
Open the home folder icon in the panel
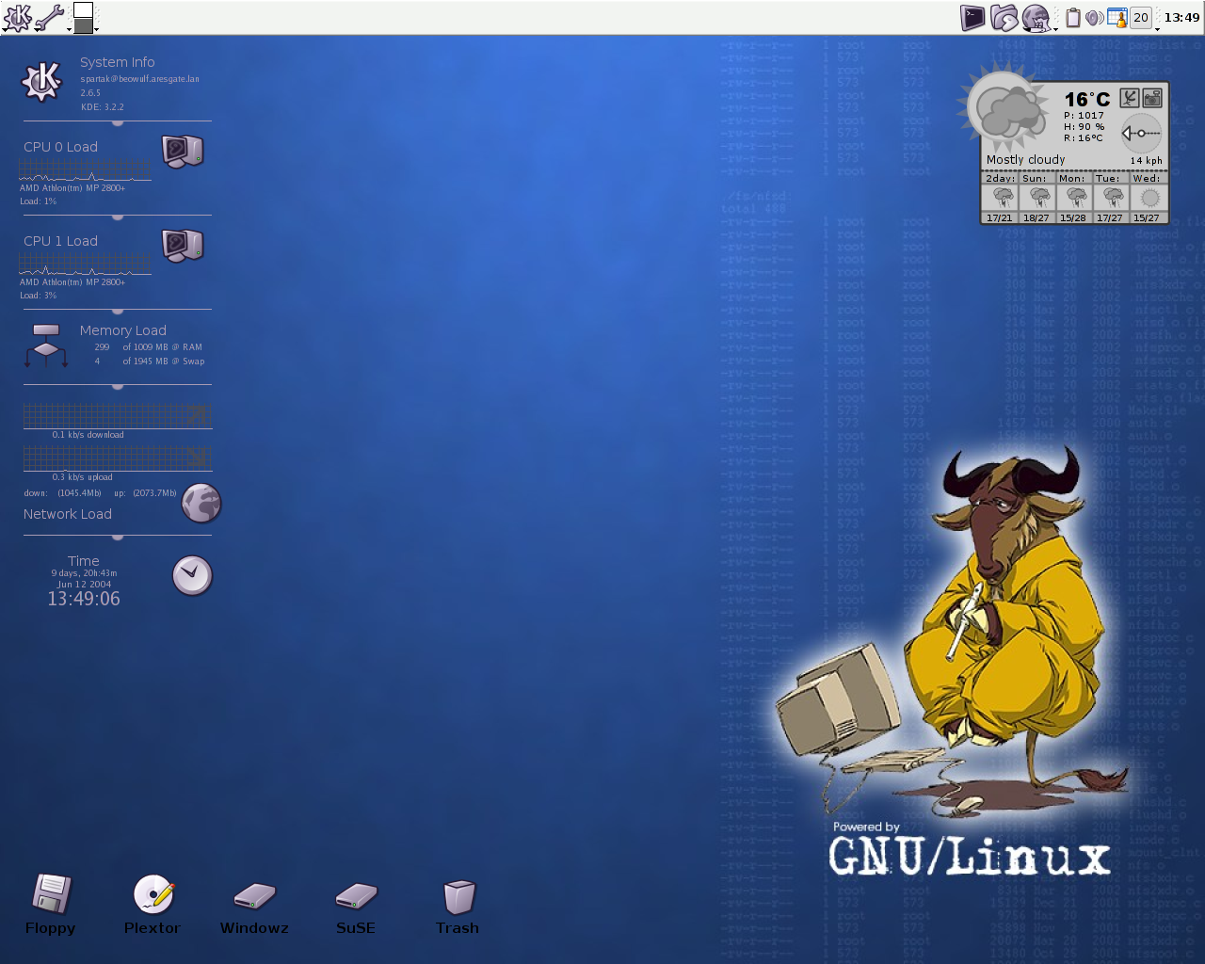(1004, 17)
